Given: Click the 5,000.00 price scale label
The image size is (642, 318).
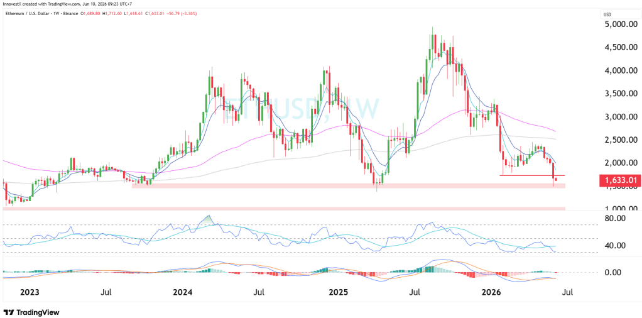Looking at the screenshot, I should click(620, 25).
